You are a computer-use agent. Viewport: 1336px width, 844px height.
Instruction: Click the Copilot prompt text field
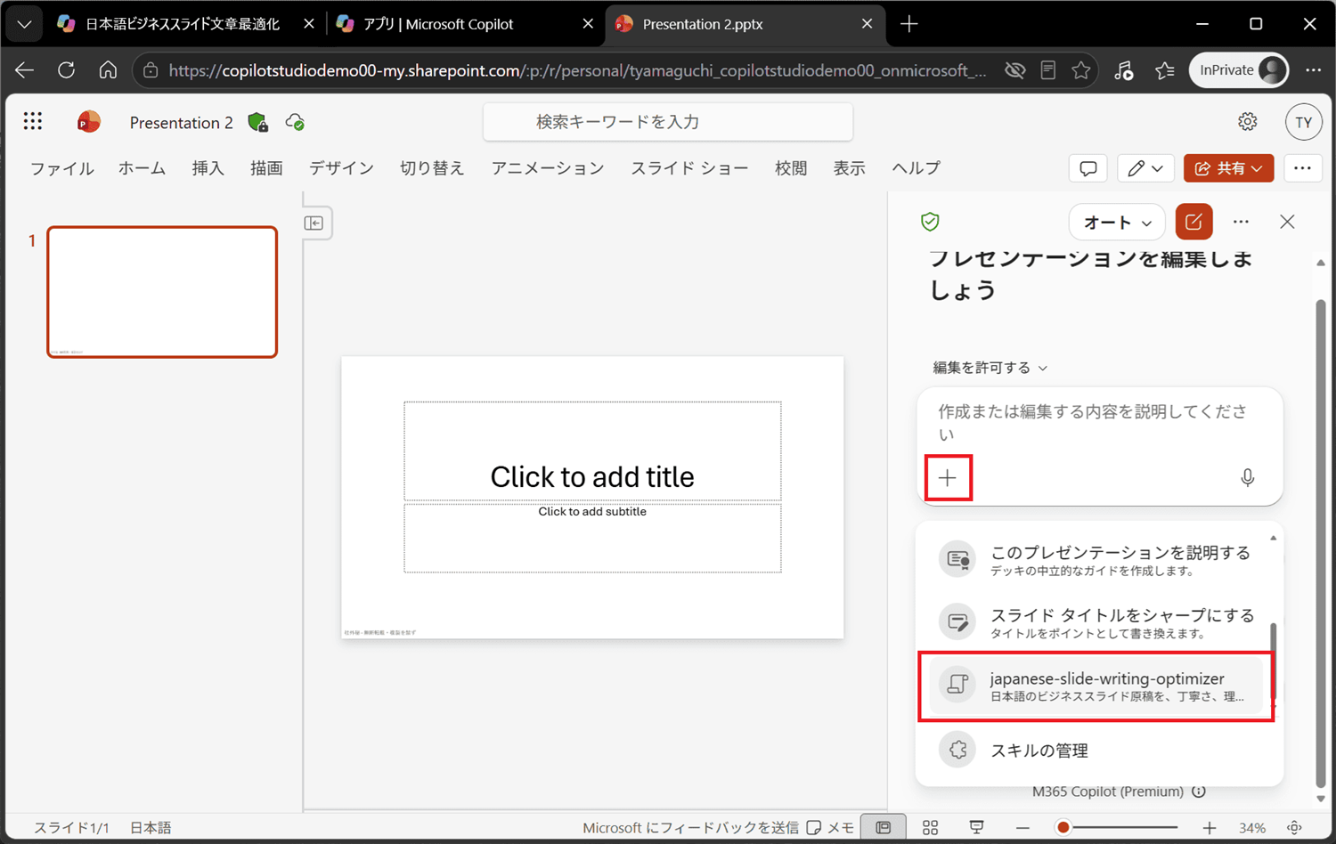(1093, 422)
